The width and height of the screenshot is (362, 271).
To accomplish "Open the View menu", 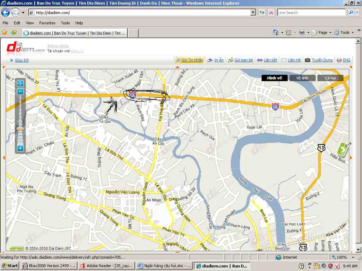I will click(30, 23).
